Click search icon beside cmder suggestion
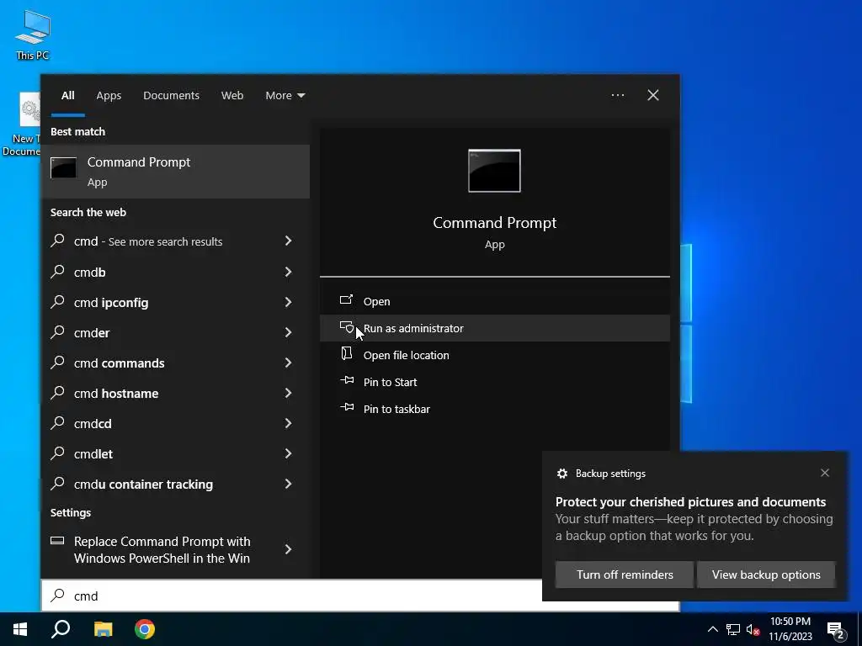Screen dimensions: 862x646 (58, 331)
